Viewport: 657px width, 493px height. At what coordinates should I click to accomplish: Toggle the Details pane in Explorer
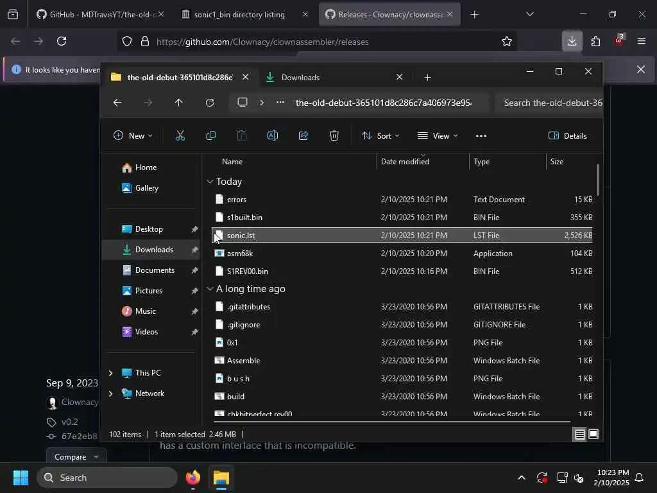(568, 136)
